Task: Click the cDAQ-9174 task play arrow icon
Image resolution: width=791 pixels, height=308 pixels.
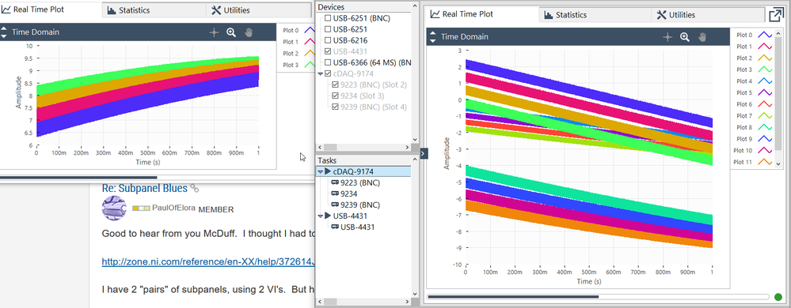Action: [x=328, y=171]
